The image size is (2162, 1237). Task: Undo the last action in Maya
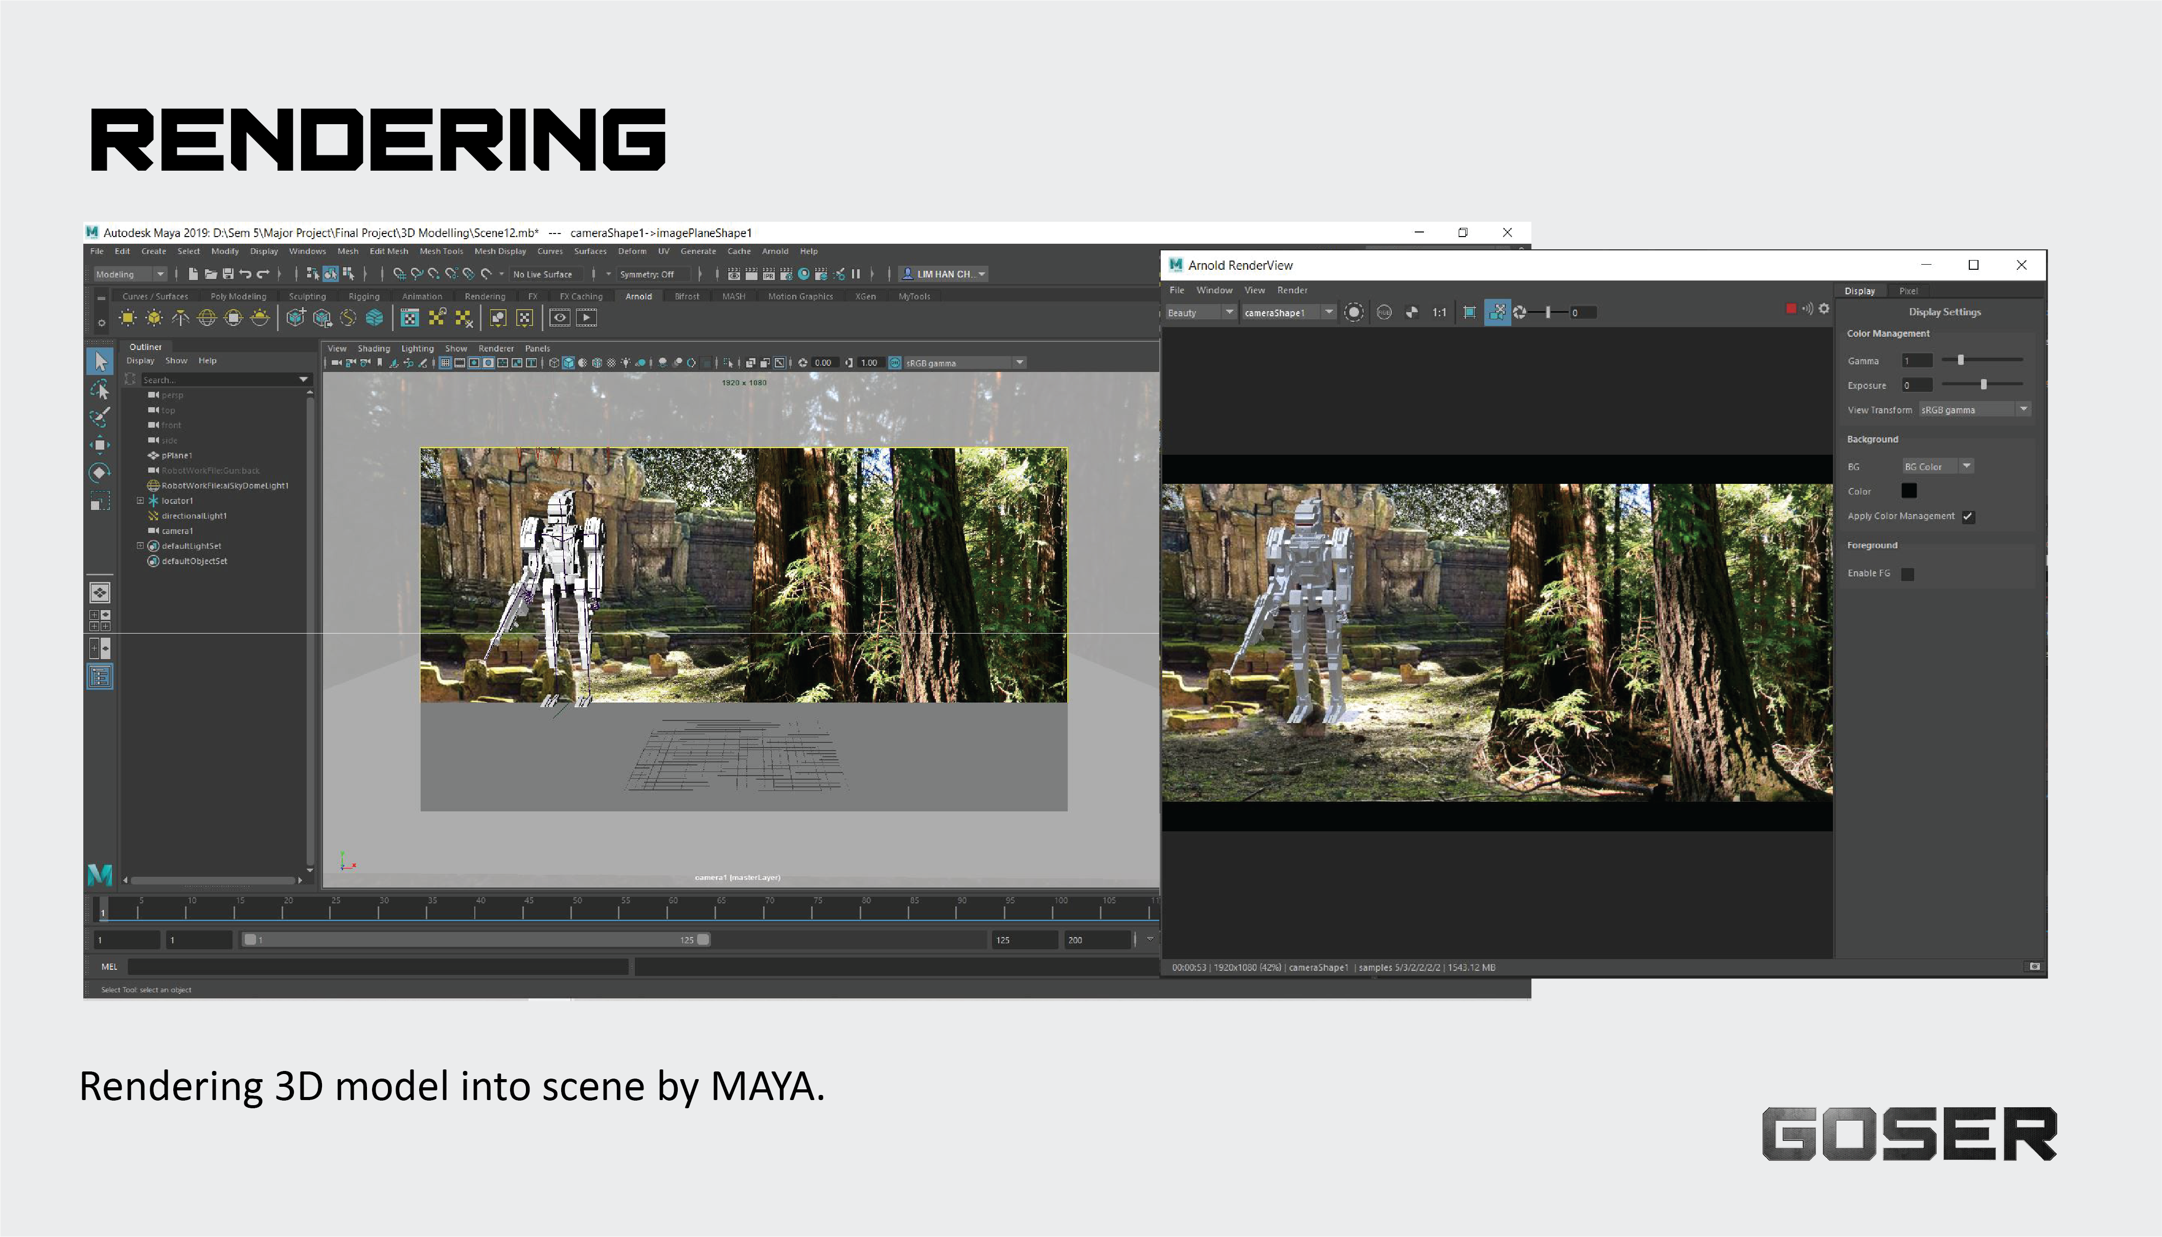click(245, 273)
